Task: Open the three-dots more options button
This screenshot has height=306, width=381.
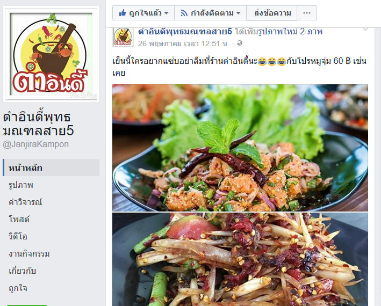Action: pos(307,13)
